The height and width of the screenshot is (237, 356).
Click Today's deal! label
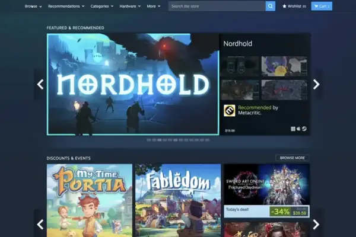click(x=237, y=209)
